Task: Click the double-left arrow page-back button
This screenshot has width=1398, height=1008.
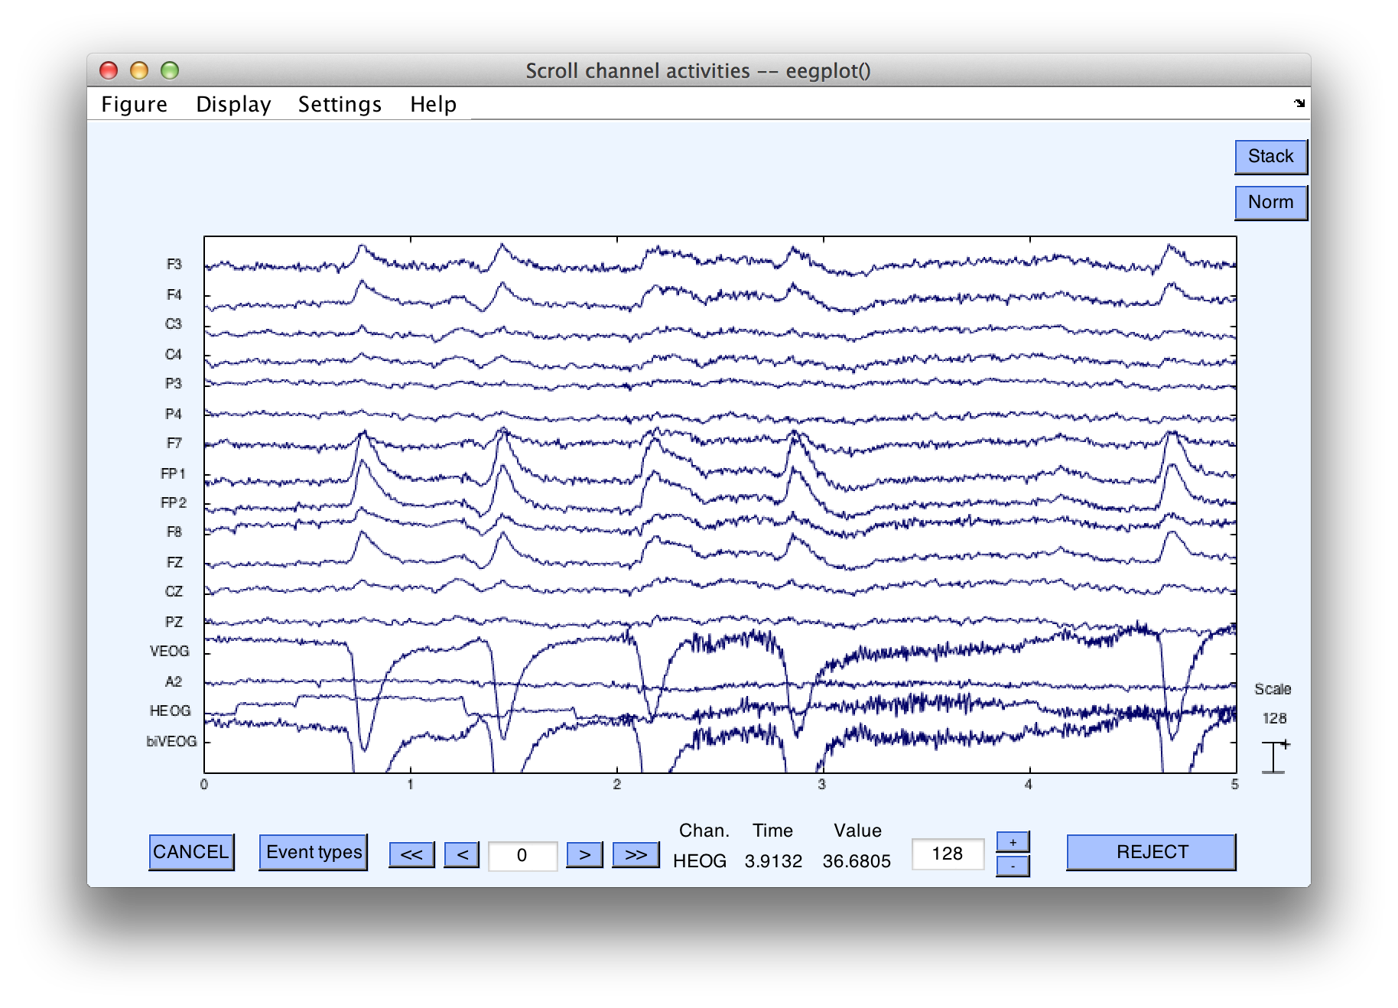Action: click(411, 854)
